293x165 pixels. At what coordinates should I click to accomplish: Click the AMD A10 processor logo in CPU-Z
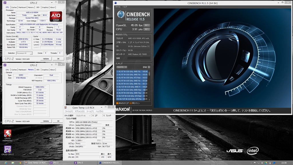click(56, 17)
